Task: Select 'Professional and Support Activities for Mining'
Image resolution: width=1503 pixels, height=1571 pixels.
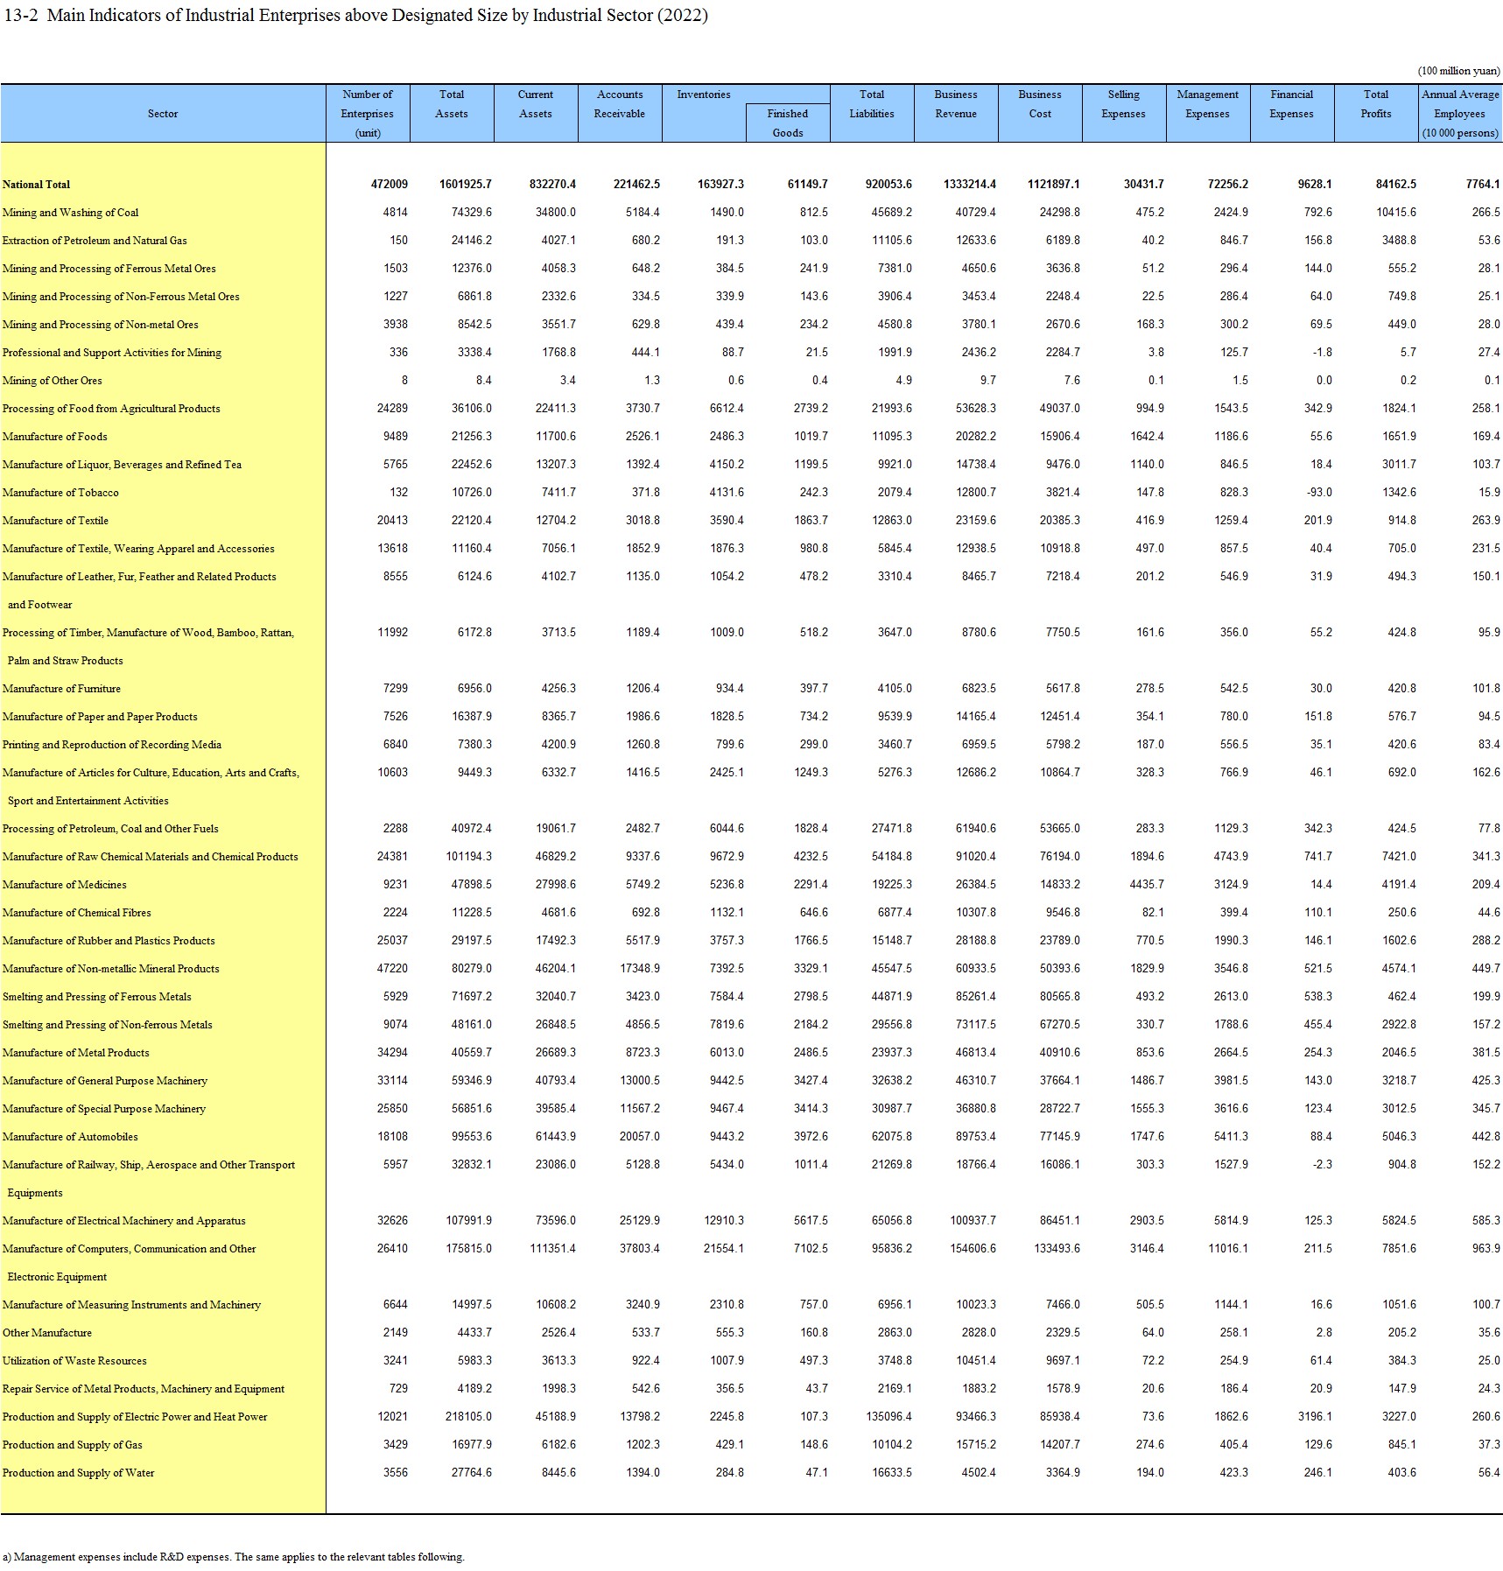Action: tap(112, 353)
